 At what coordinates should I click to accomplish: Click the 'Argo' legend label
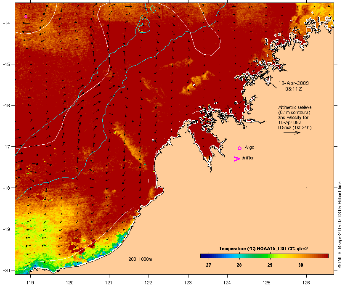click(x=249, y=147)
